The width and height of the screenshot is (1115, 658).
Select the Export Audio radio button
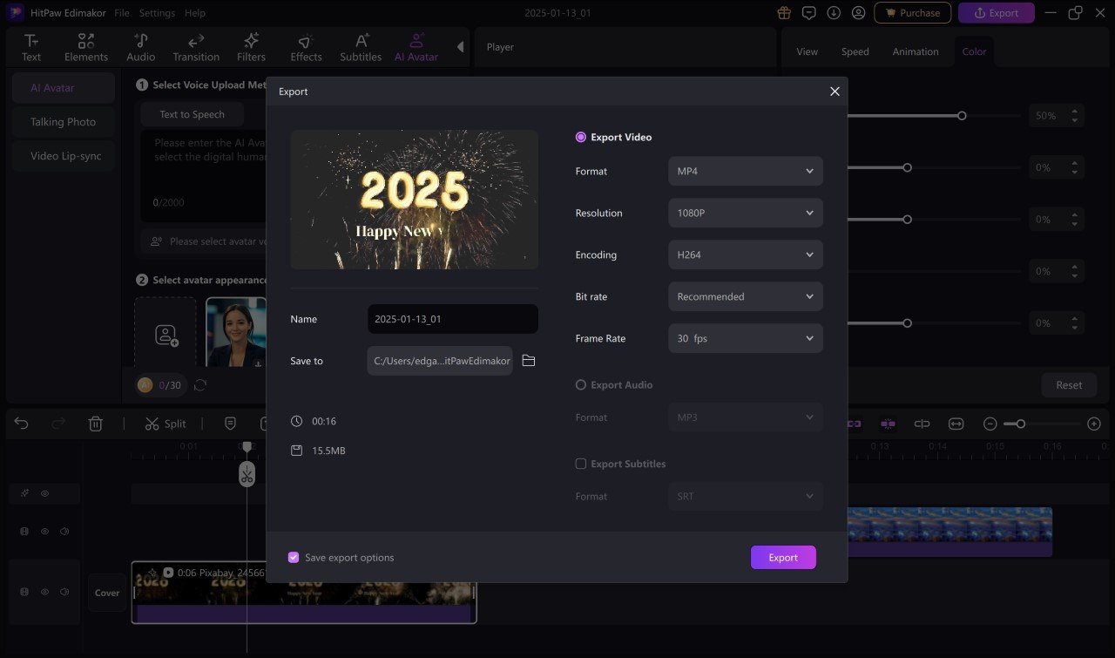click(581, 384)
